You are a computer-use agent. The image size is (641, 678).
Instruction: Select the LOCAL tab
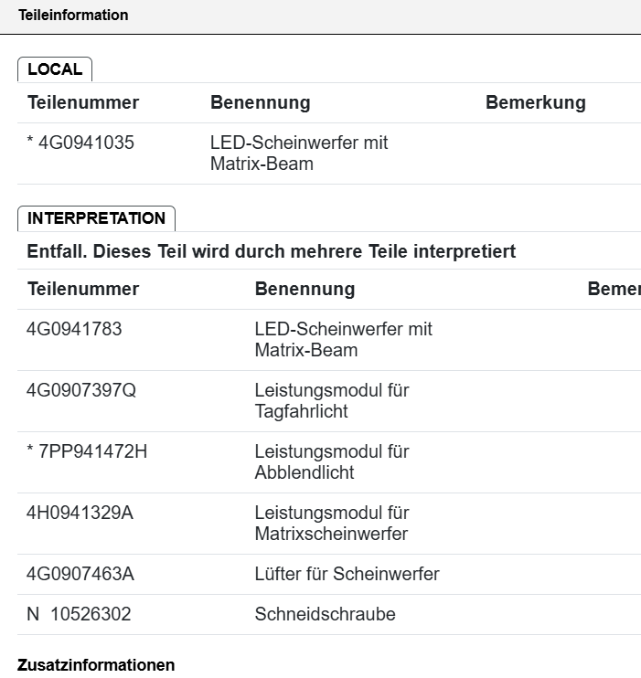pos(55,69)
